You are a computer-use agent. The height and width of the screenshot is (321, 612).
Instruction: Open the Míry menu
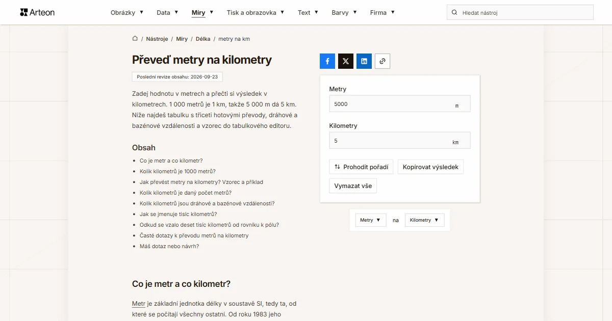pos(202,12)
